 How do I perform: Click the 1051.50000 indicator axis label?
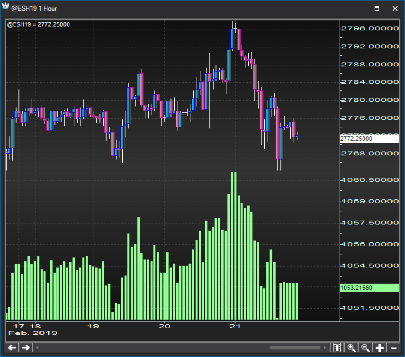point(370,308)
